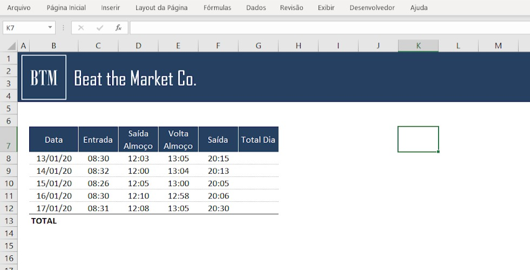
Task: Select the Volta Almoço header cell
Action: [x=178, y=140]
